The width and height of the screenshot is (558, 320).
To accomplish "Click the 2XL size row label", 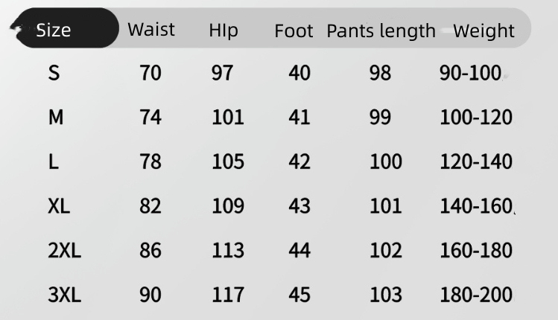I will click(64, 250).
